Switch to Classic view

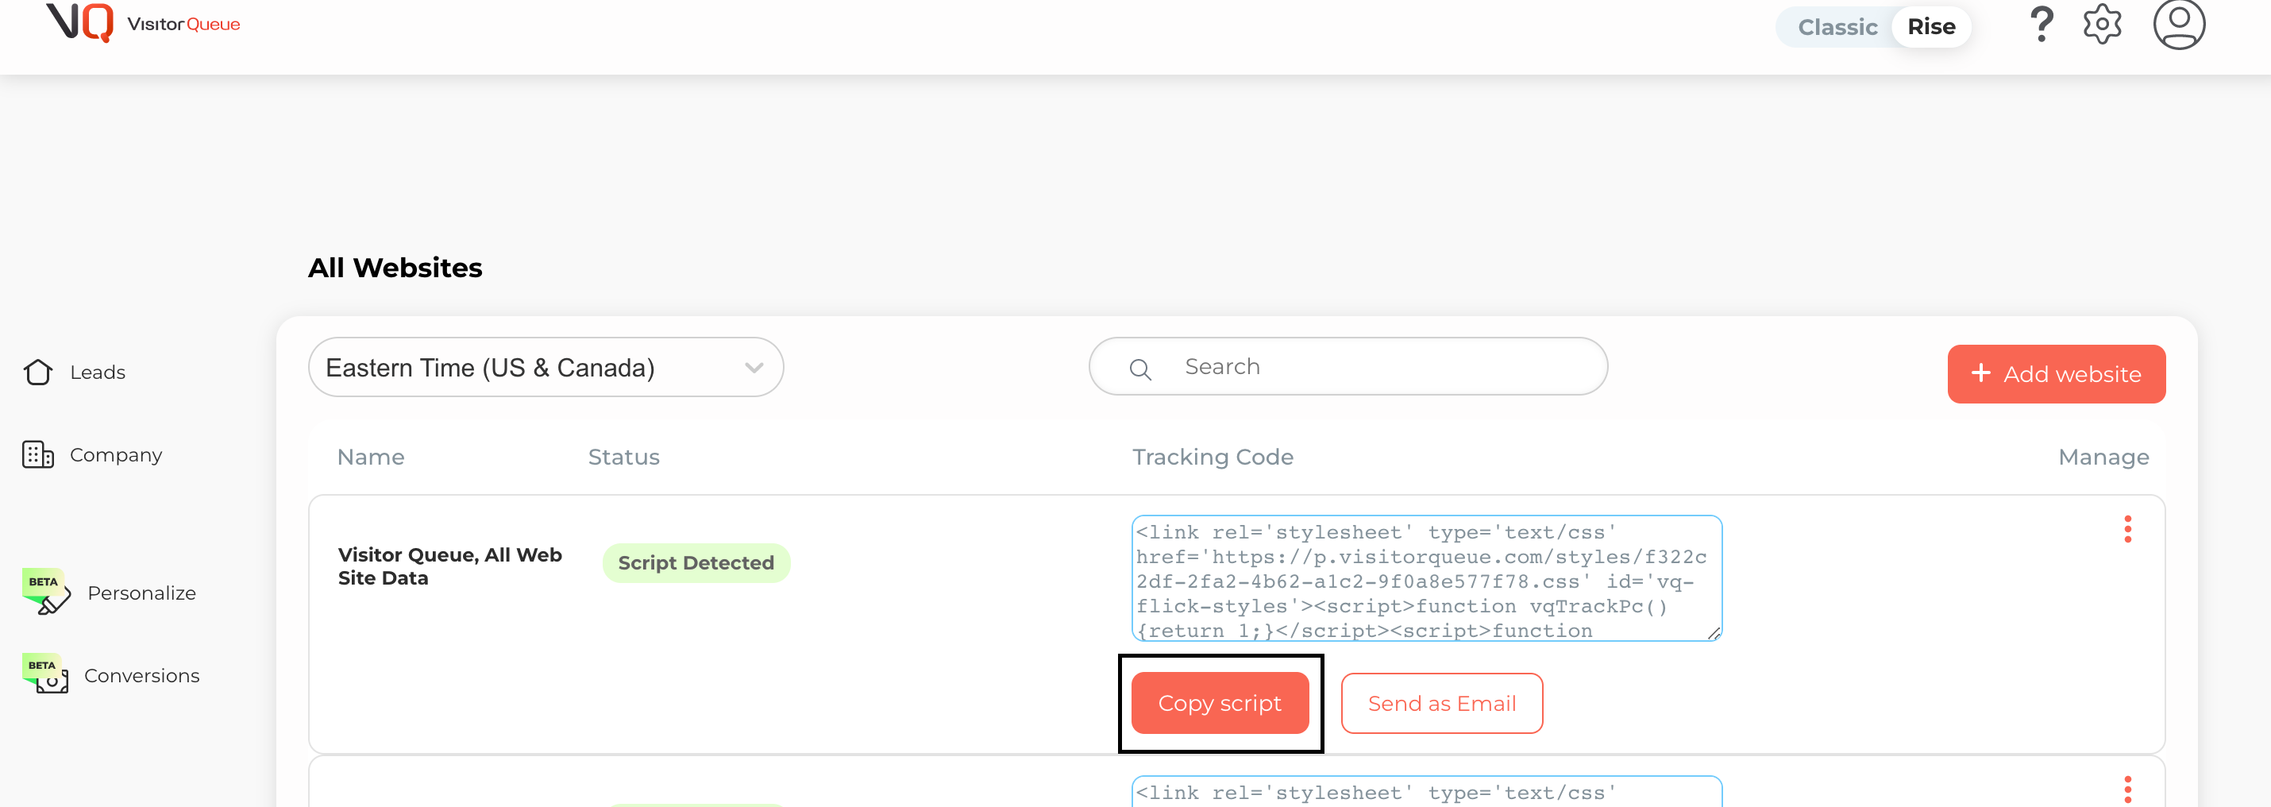click(1837, 27)
